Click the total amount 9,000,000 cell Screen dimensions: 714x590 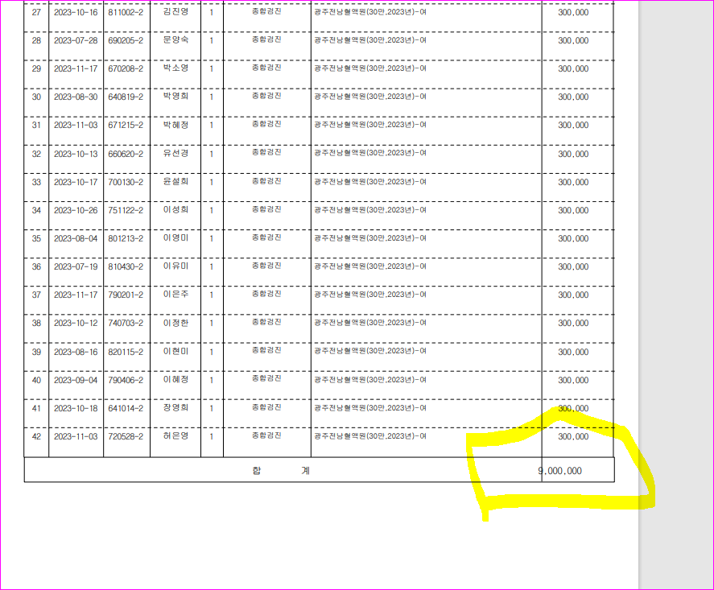(x=559, y=471)
